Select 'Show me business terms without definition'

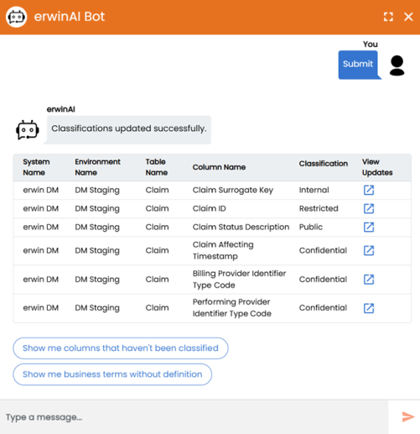[x=112, y=374]
